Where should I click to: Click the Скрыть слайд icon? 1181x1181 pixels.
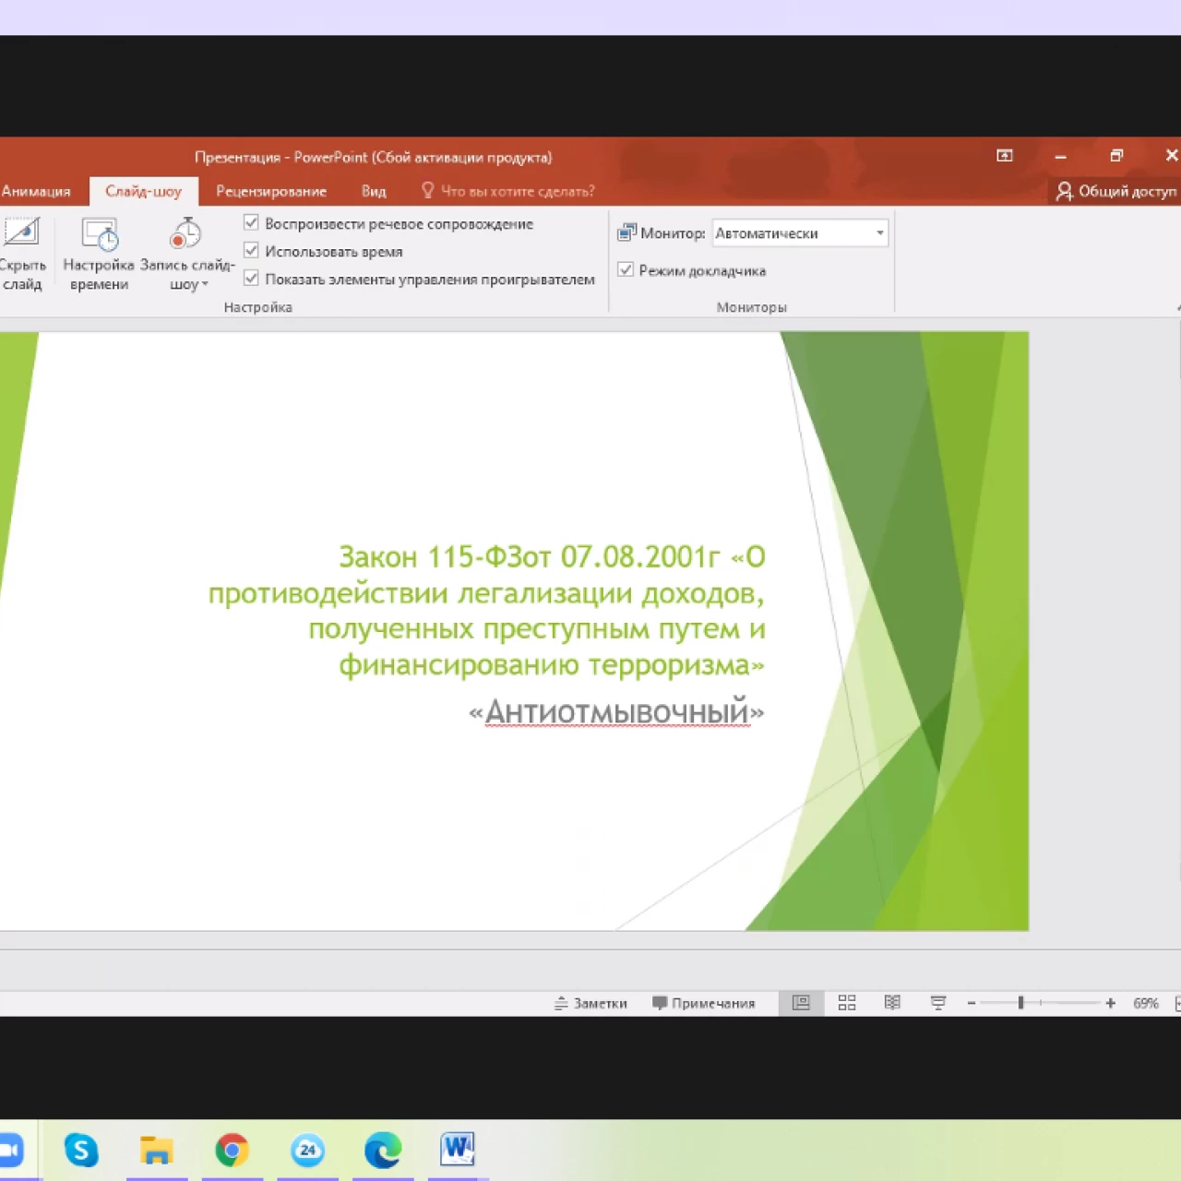22,233
